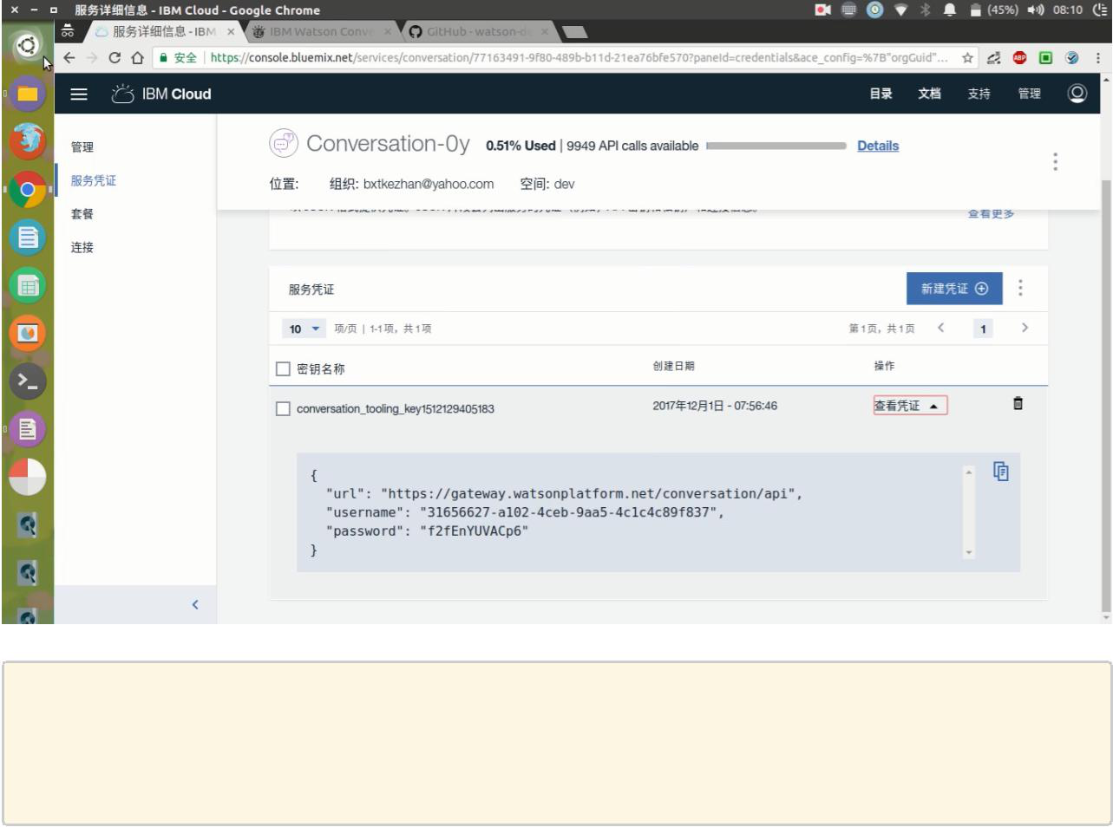
Task: Open 管理 in the top navigation bar
Action: [x=1030, y=94]
